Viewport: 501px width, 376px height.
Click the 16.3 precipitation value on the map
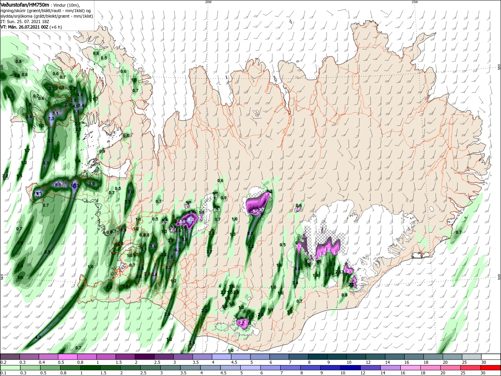74,186
